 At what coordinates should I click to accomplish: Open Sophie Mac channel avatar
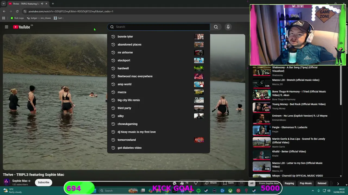[x=7, y=182]
